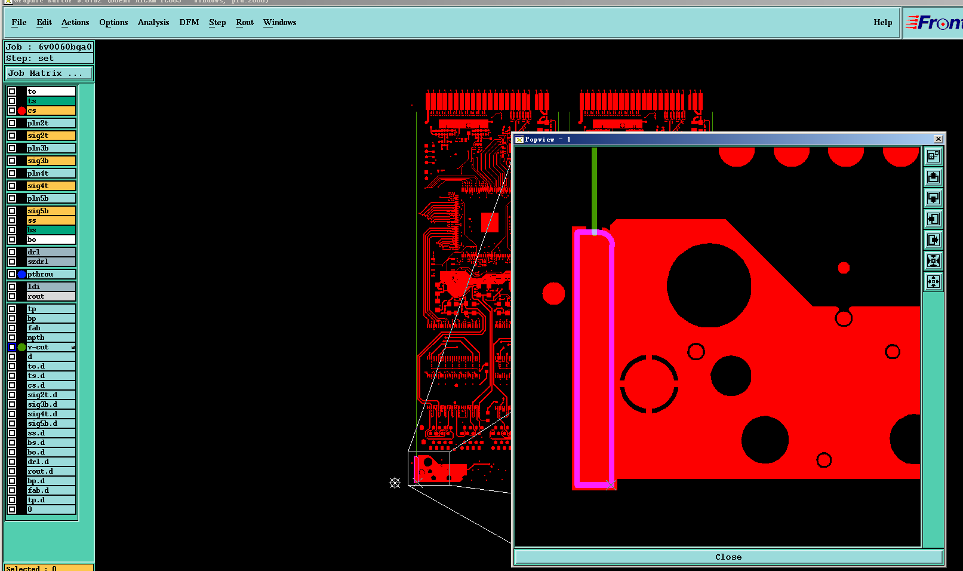Toggle the checkbox for layer rout
Screen dimensions: 963x571
12,296
